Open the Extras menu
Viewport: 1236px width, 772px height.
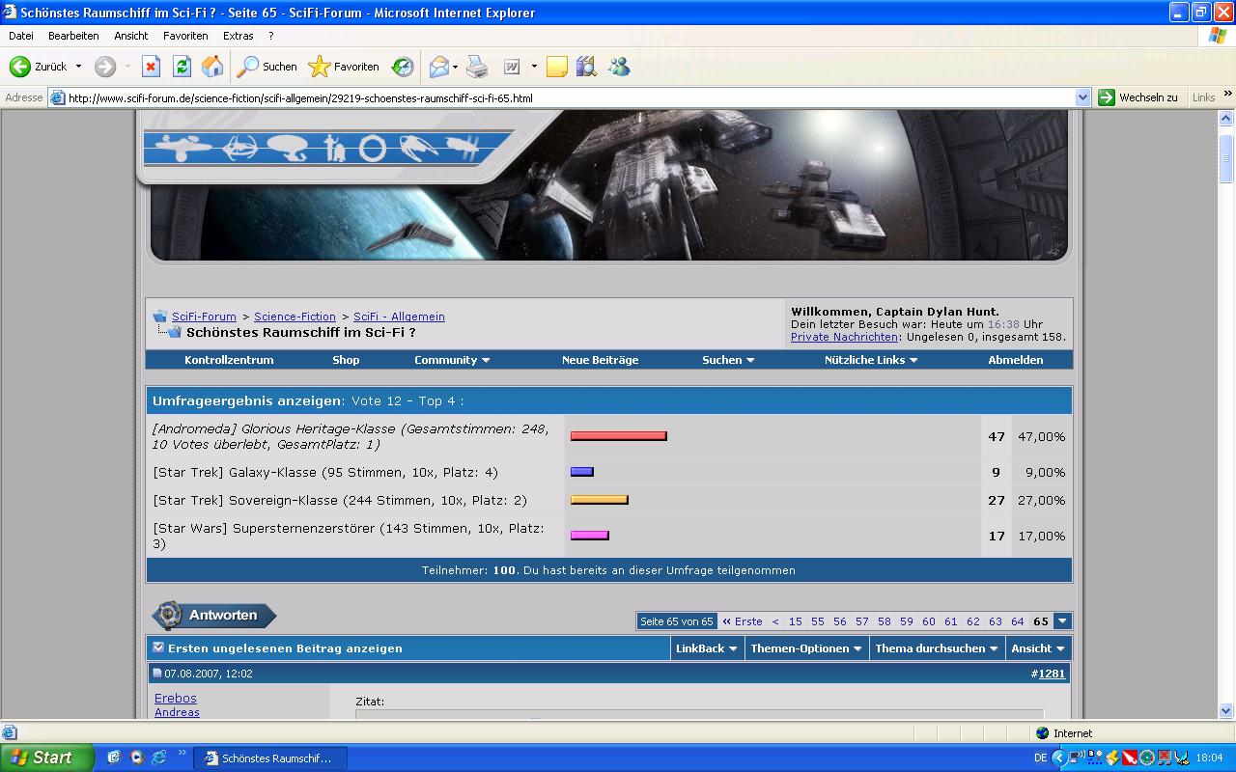(x=238, y=36)
